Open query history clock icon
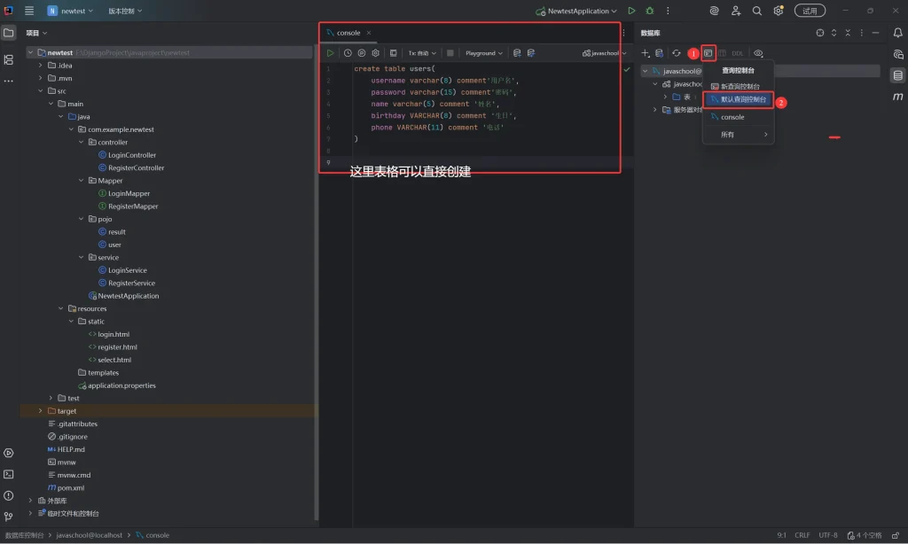This screenshot has width=908, height=544. 347,53
